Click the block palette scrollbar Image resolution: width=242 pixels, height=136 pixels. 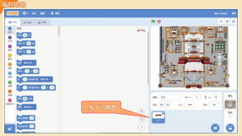pyautogui.click(x=59, y=31)
